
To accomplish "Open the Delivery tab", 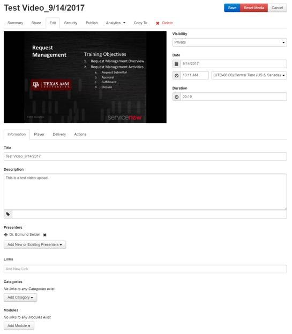I will tap(59, 134).
